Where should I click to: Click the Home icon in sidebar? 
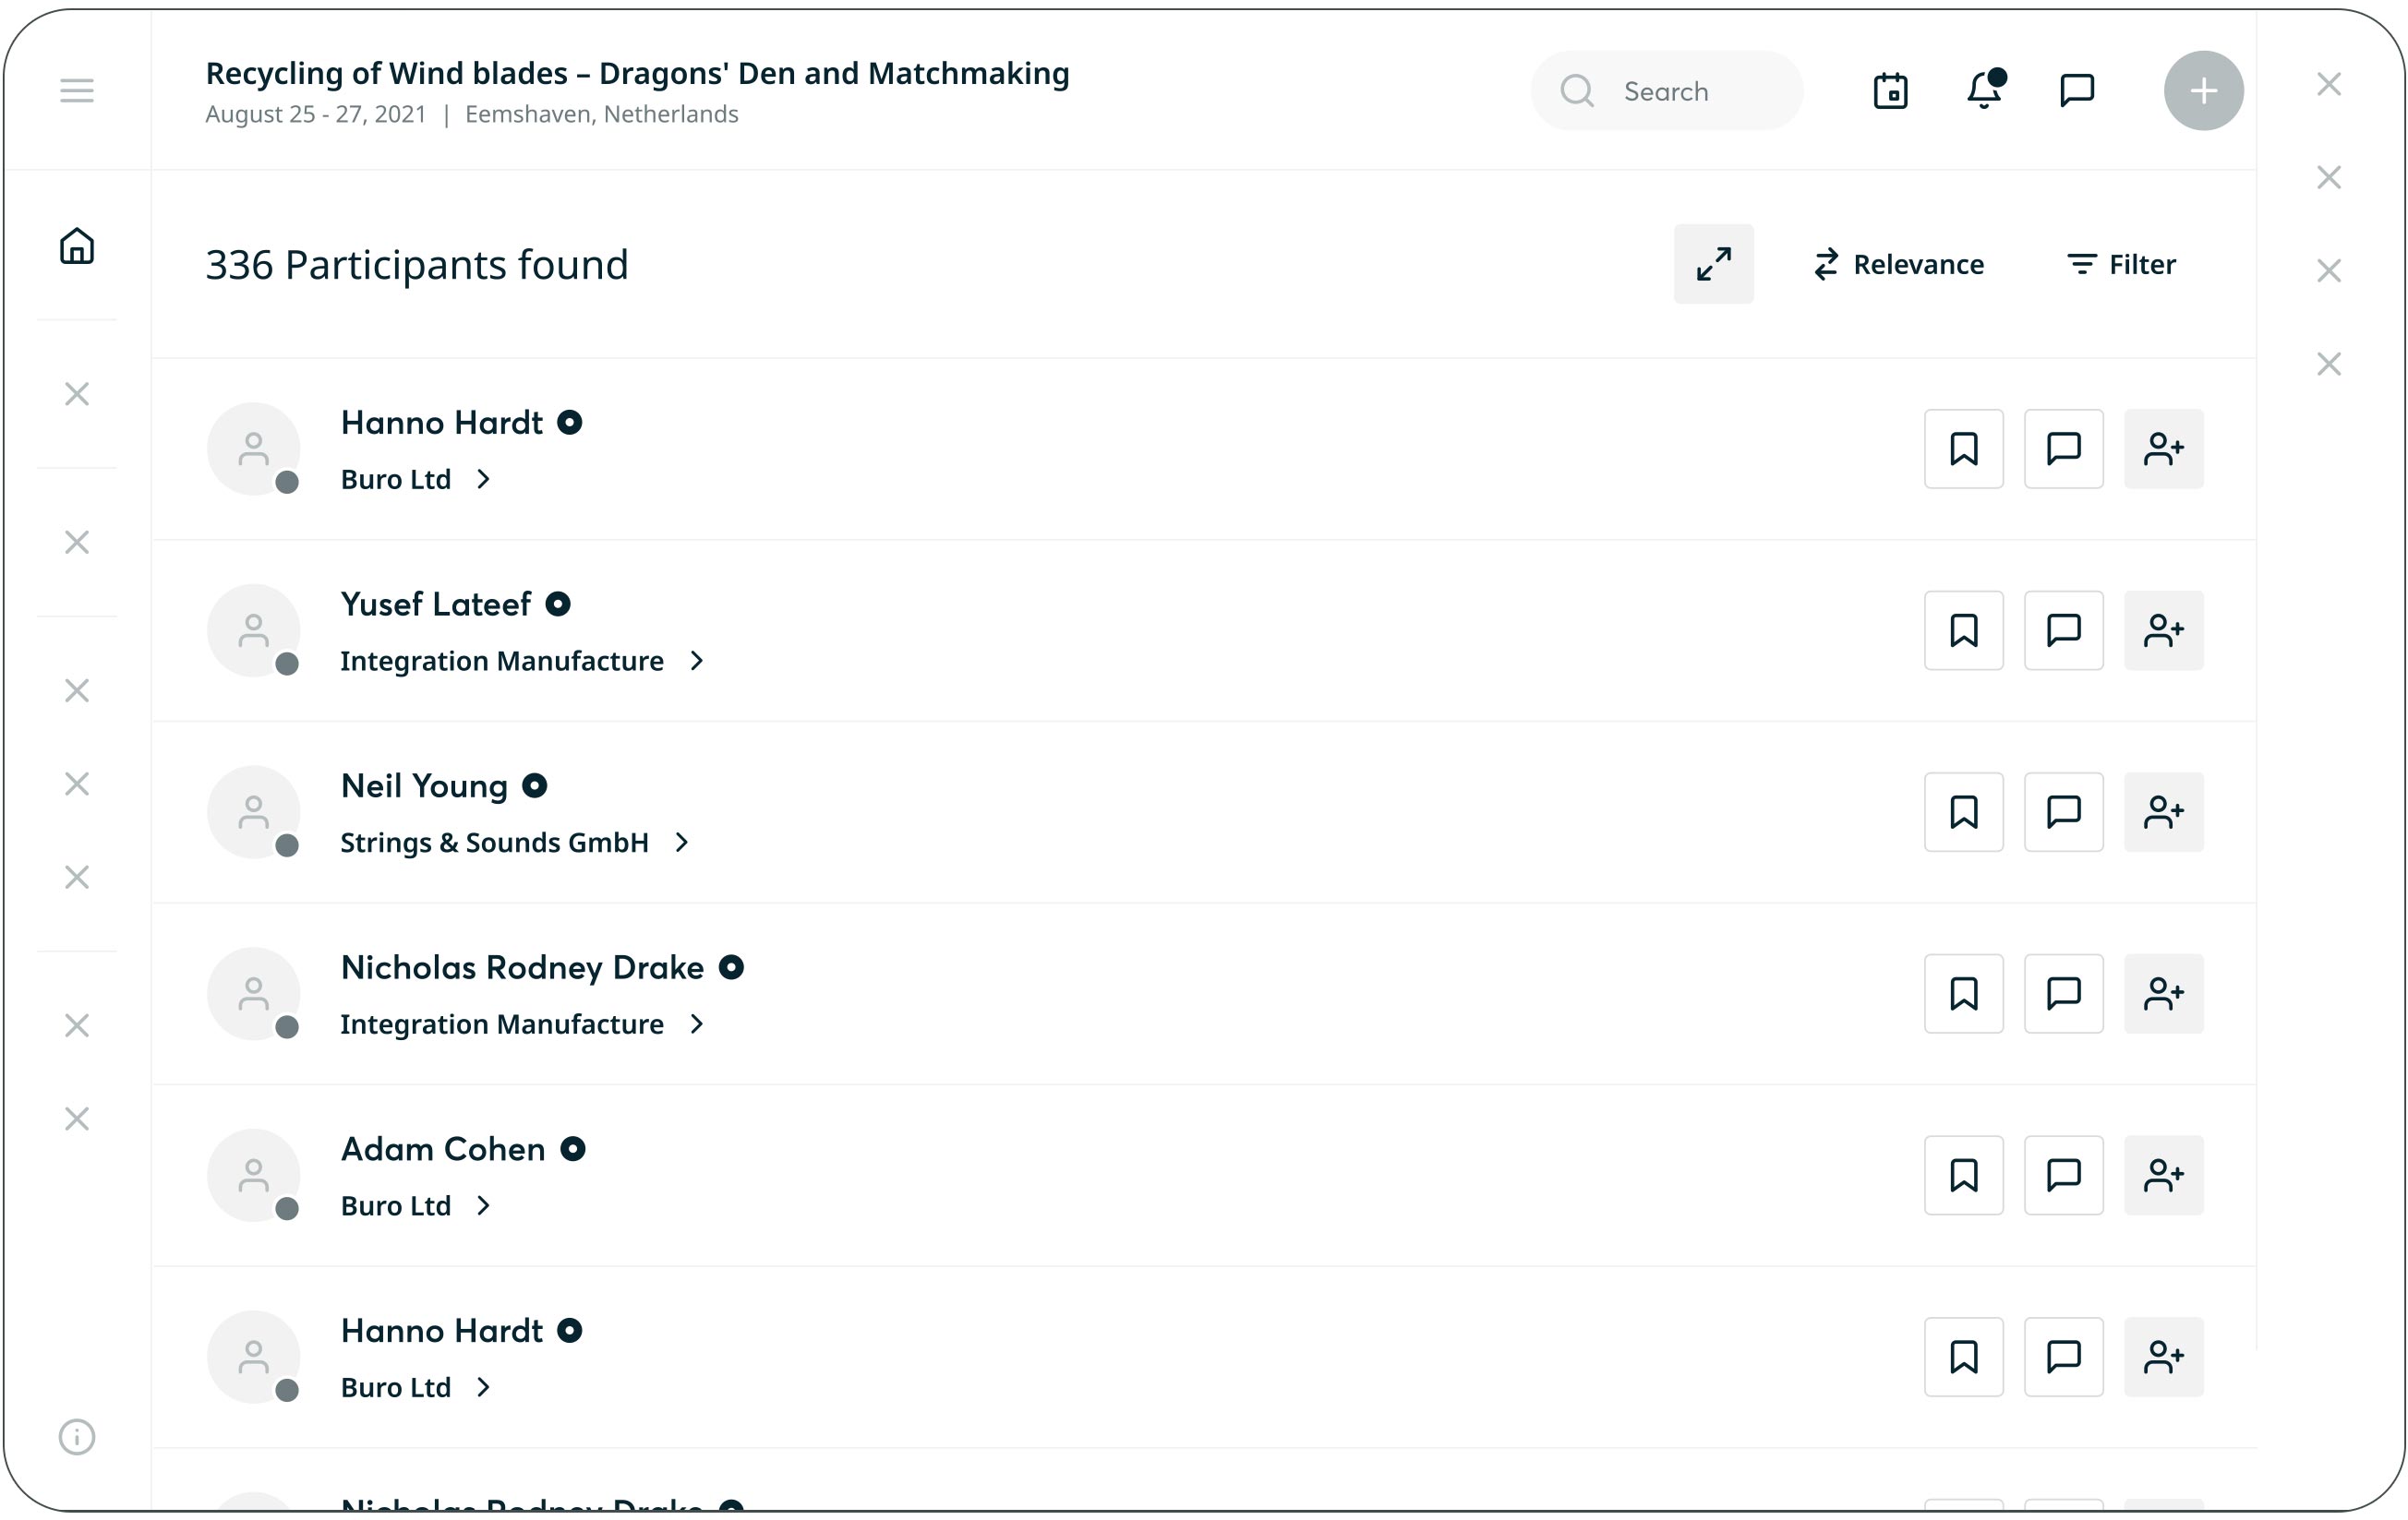click(x=77, y=245)
